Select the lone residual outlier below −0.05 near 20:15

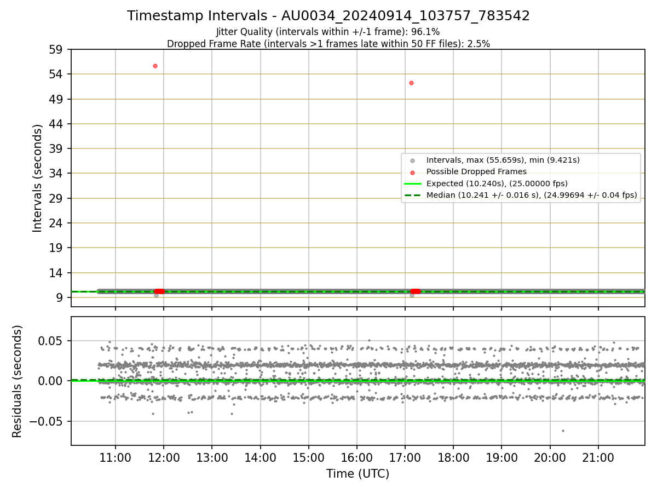coord(562,431)
